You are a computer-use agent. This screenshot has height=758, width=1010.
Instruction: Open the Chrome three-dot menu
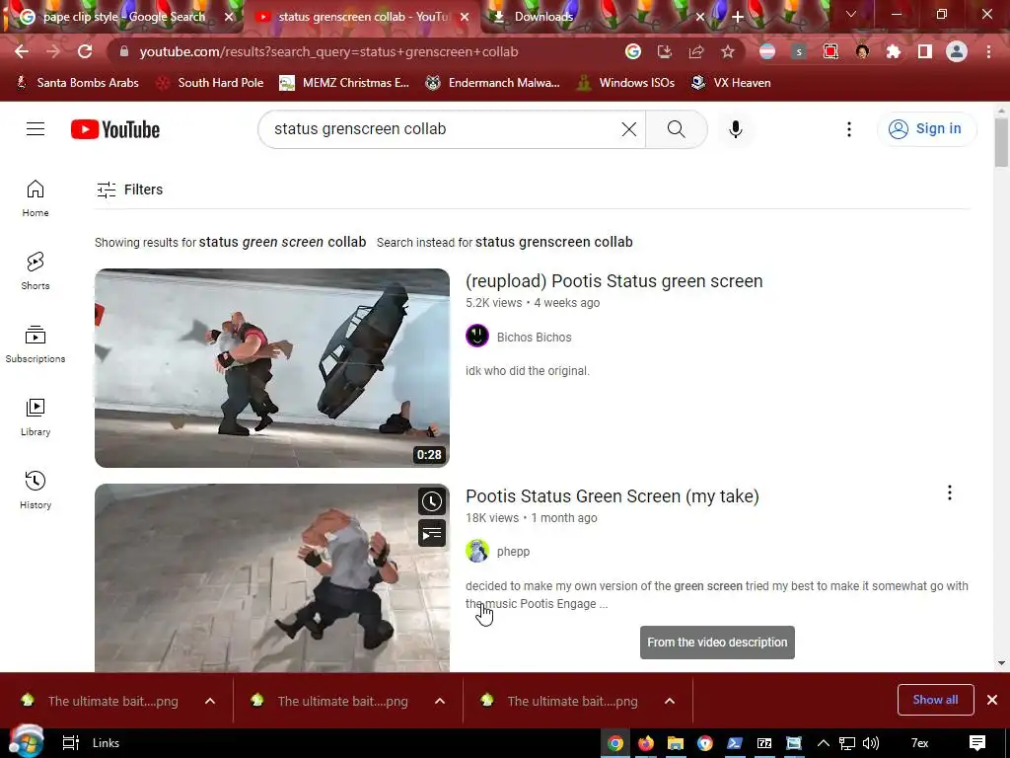[x=988, y=51]
